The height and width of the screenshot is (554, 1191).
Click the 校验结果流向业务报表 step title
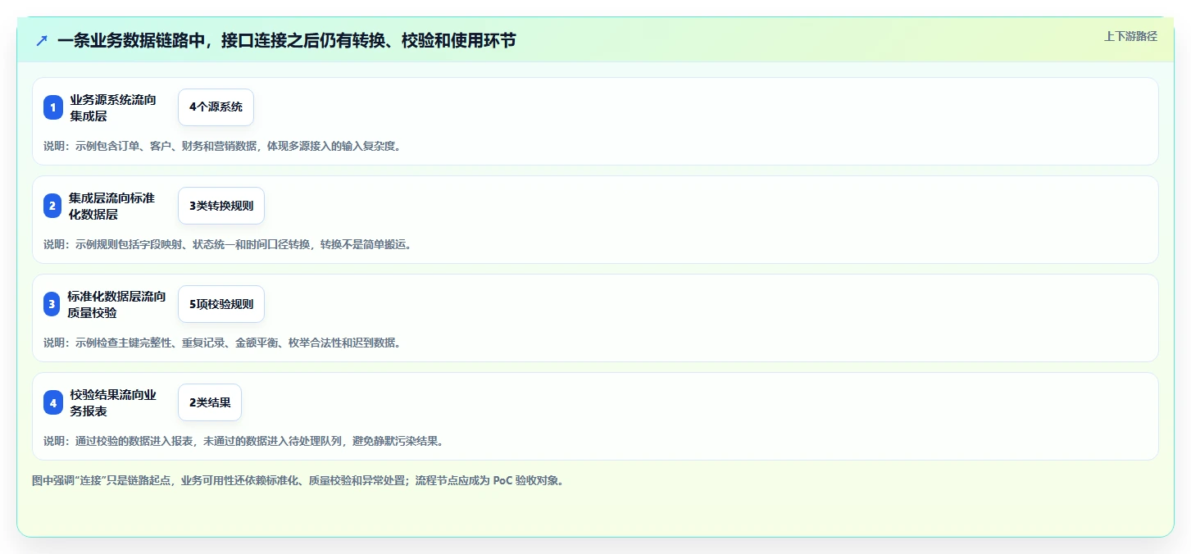(x=113, y=402)
